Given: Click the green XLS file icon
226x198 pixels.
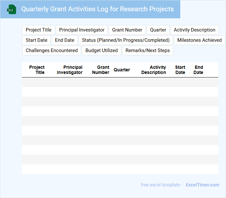Looking at the screenshot, I should [x=12, y=9].
